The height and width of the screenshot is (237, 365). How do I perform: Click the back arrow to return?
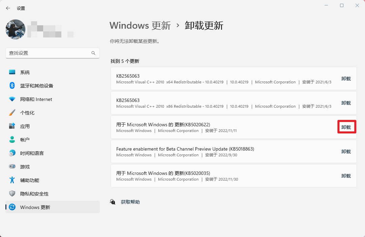[x=7, y=8]
